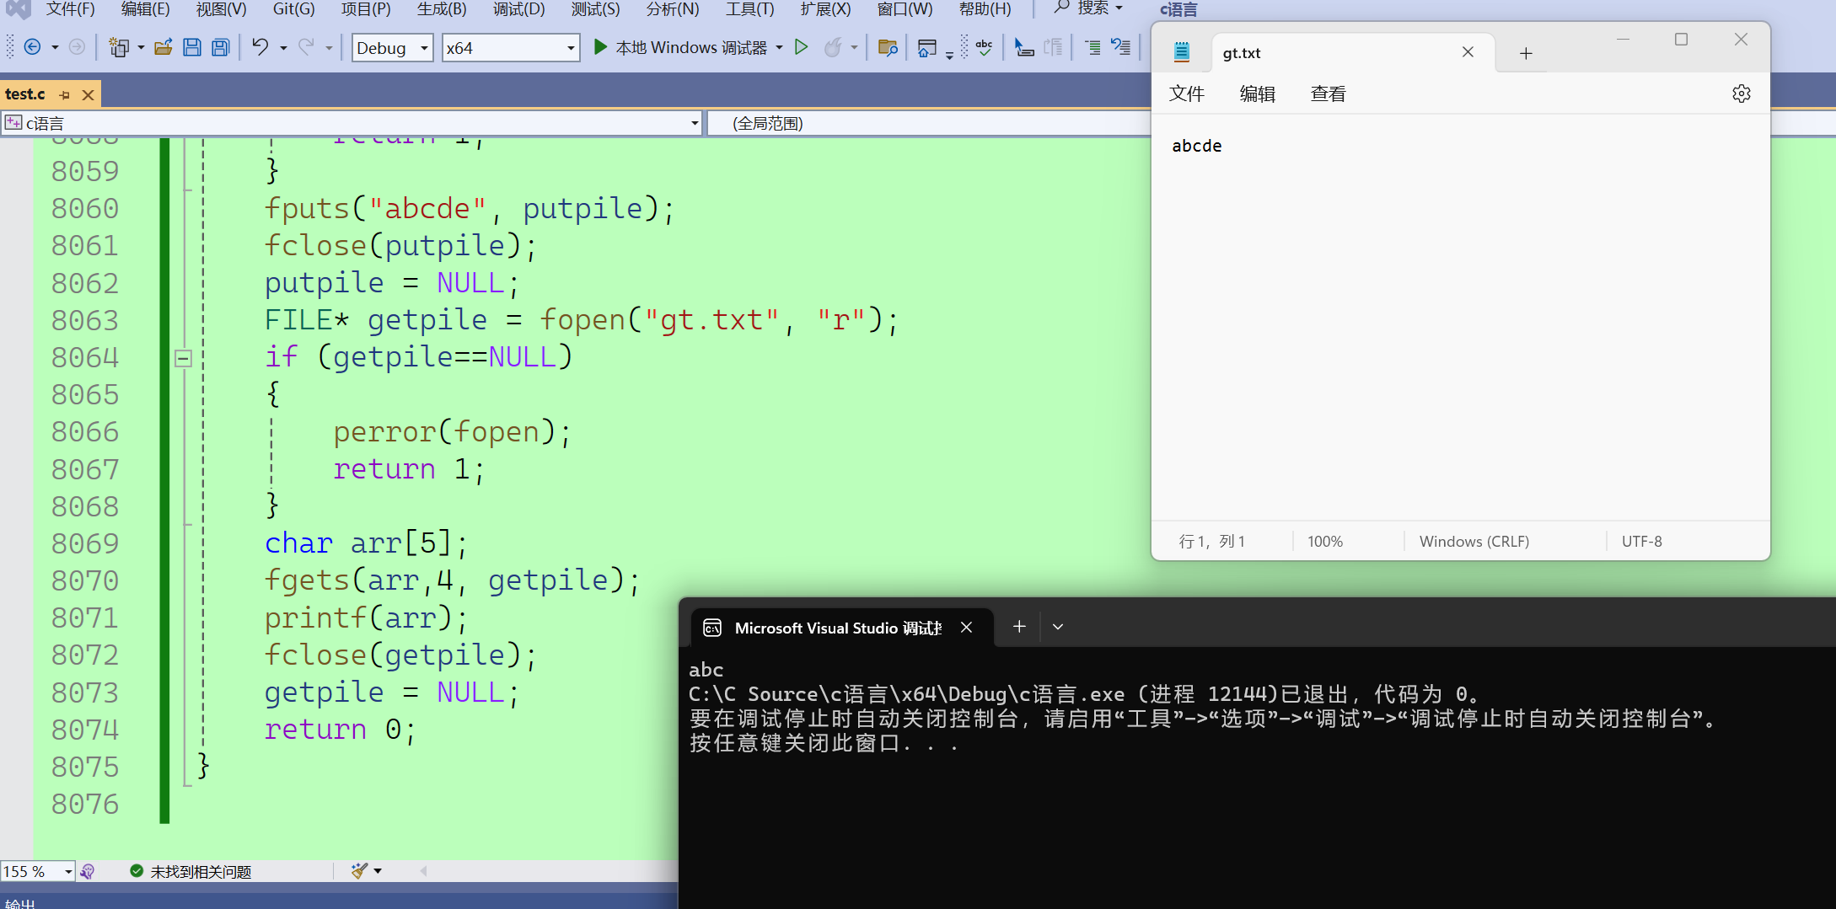Select the gt.txt tab in Notepad
1836x909 pixels.
pyautogui.click(x=1353, y=53)
